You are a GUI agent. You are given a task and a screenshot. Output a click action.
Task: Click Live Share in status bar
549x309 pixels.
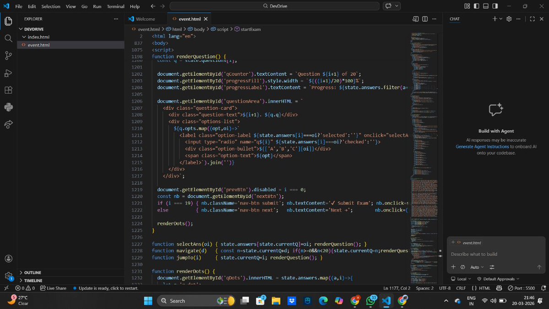click(53, 288)
